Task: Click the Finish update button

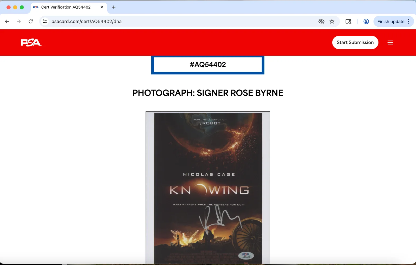Action: [391, 22]
